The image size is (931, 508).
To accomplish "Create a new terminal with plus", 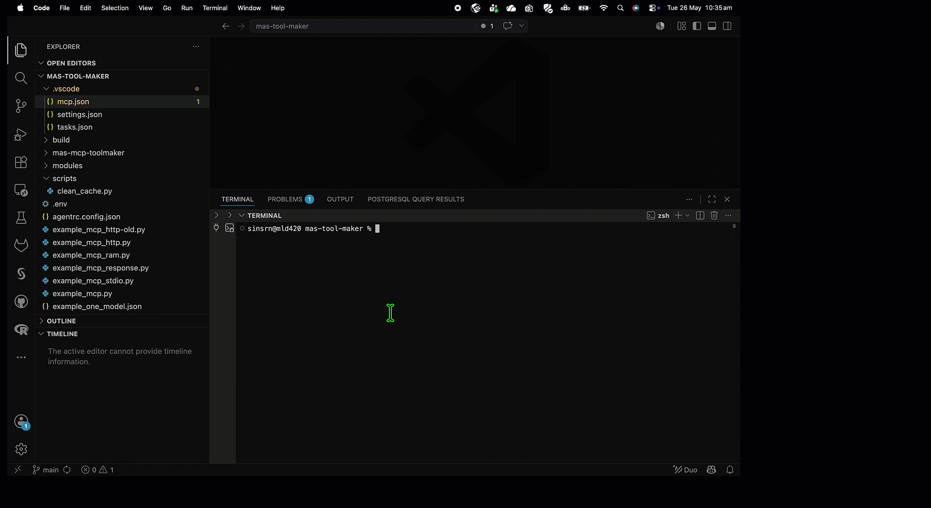I will pos(678,216).
